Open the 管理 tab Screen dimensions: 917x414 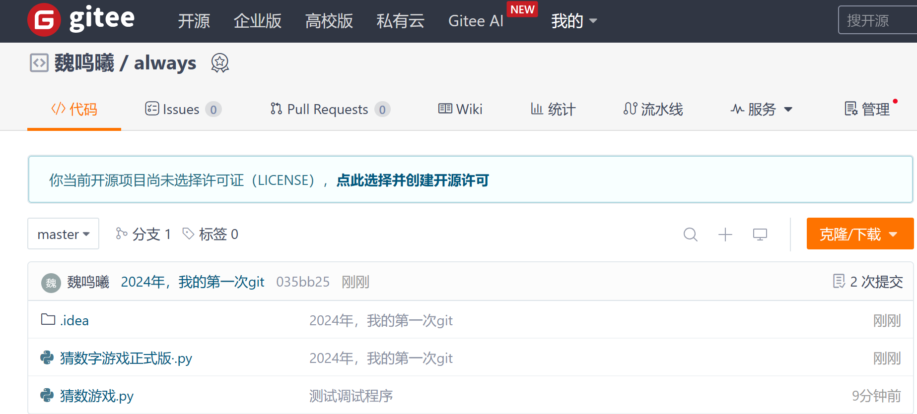867,109
